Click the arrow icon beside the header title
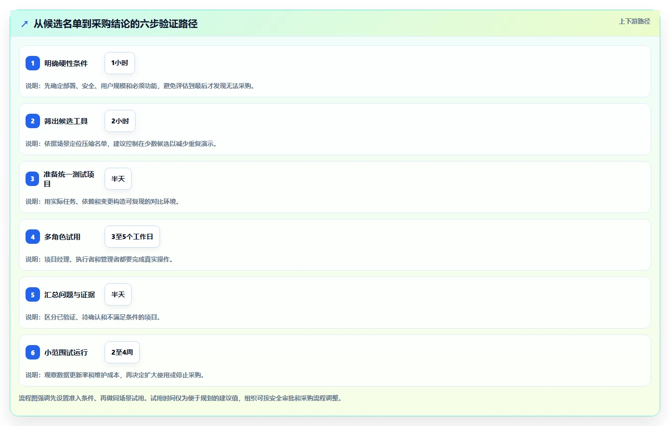 [25, 24]
